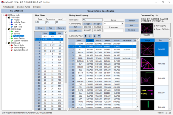The image size is (173, 115).
Task: Collapse the ISO Report tree node
Action: click(6, 43)
